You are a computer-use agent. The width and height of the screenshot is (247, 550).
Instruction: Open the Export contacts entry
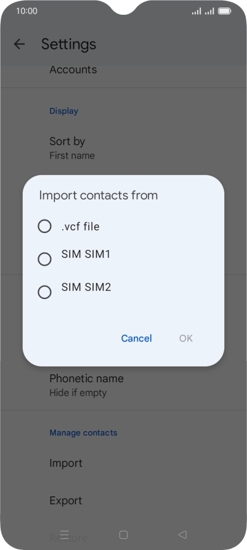[x=123, y=501]
